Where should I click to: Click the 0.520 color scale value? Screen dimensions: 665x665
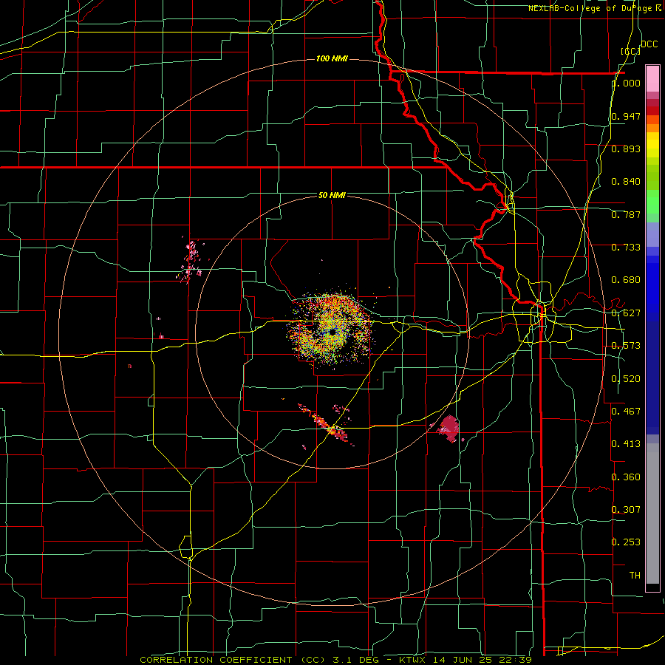tap(626, 379)
